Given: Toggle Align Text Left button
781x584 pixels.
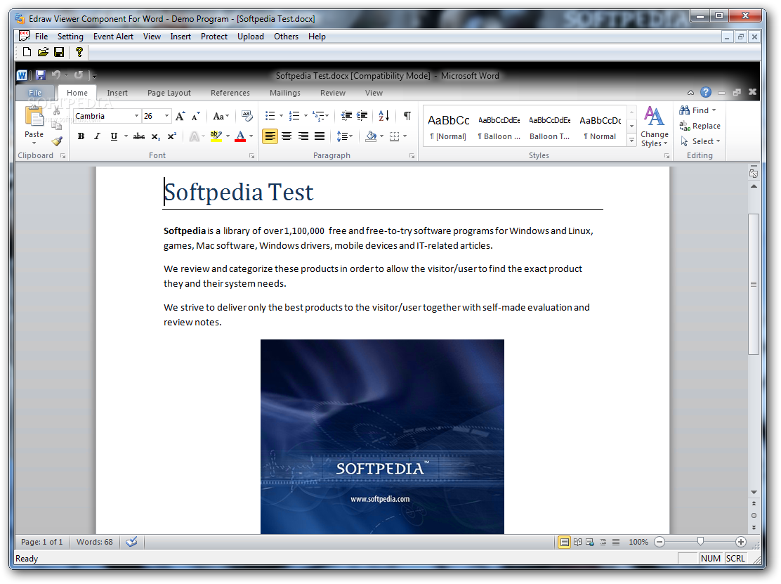Looking at the screenshot, I should tap(270, 136).
